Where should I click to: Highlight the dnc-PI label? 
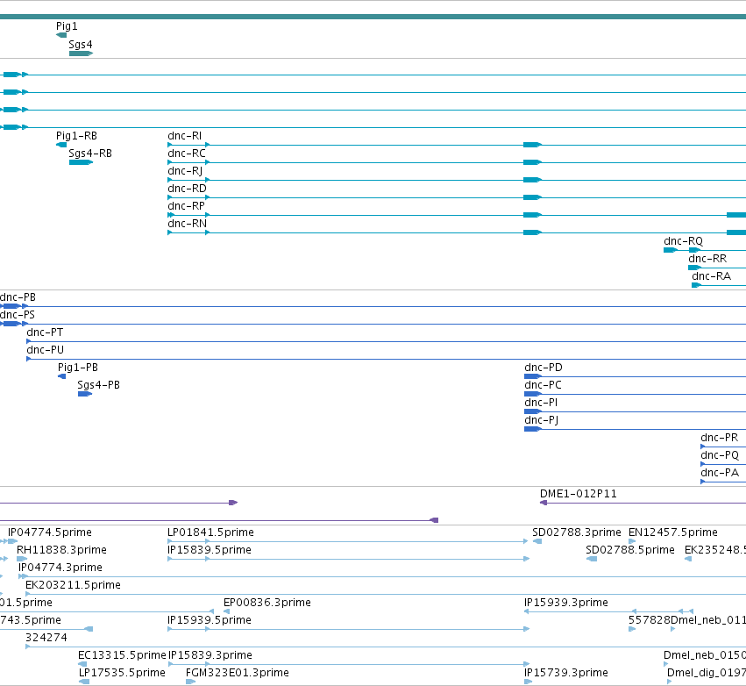tap(541, 403)
